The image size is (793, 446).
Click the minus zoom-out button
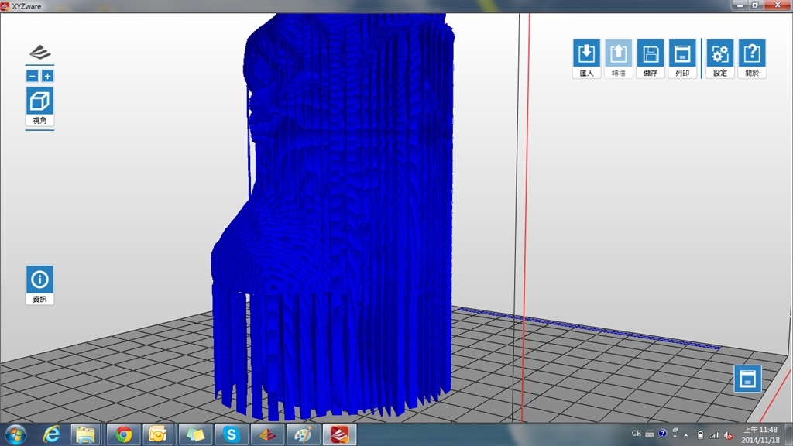(33, 76)
